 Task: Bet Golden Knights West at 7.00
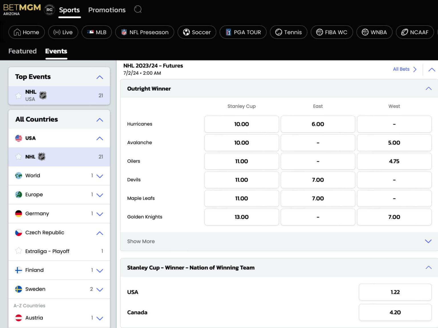pos(394,217)
